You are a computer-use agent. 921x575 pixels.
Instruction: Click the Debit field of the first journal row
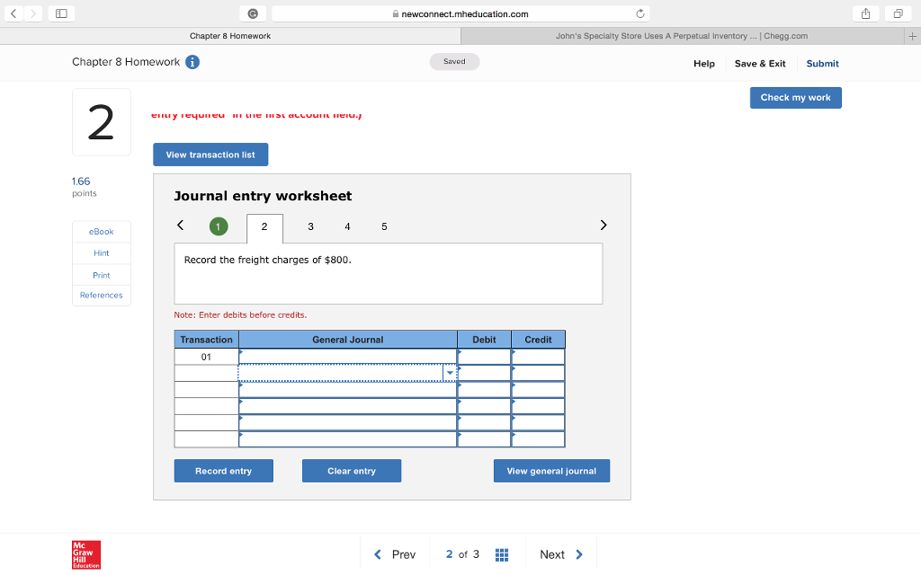[x=483, y=356]
